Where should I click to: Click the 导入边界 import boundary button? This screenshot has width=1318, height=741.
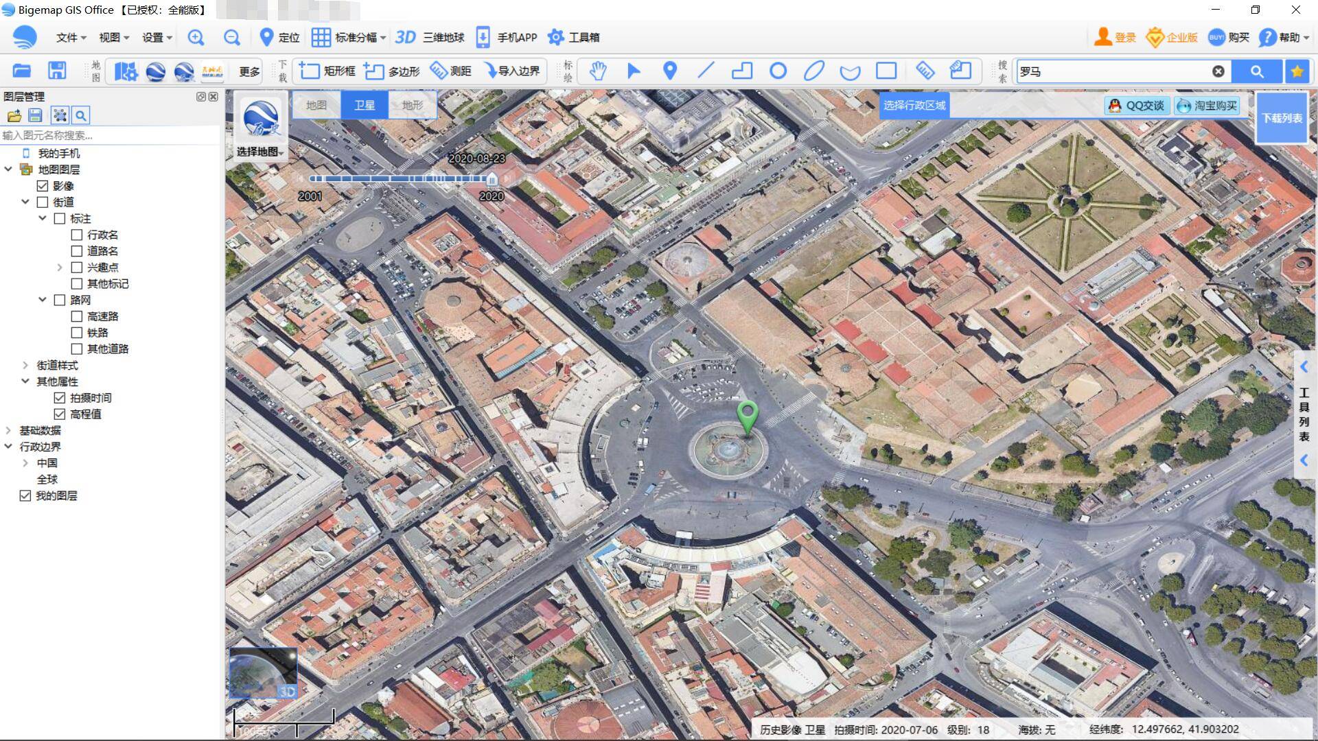tap(511, 71)
